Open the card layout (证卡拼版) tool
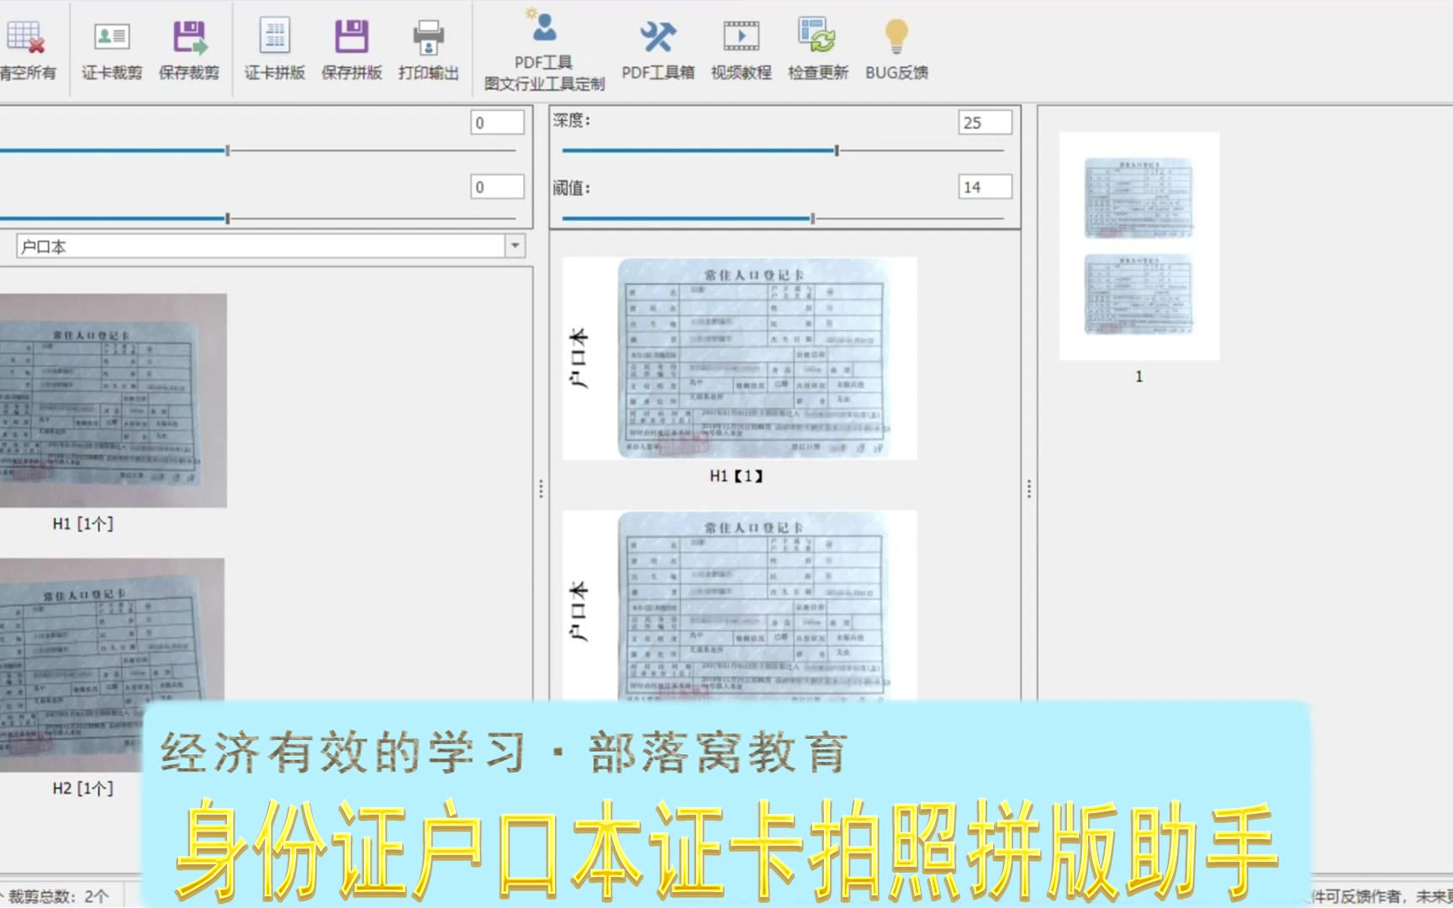The image size is (1453, 908). click(x=275, y=50)
